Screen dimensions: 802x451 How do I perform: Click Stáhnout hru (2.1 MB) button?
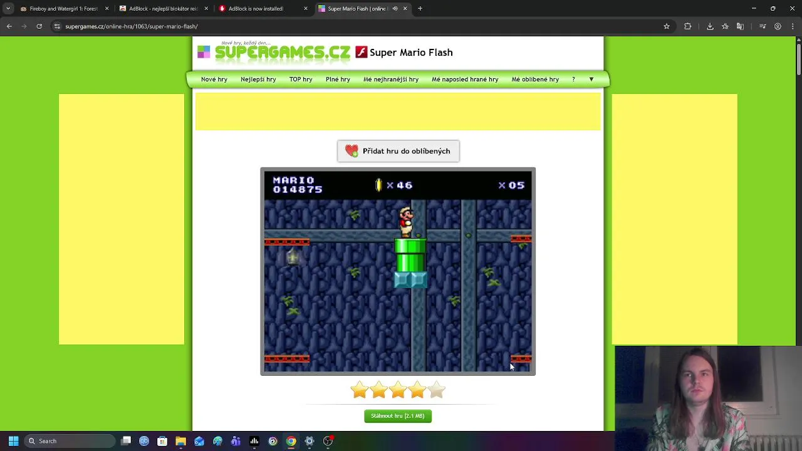point(398,416)
